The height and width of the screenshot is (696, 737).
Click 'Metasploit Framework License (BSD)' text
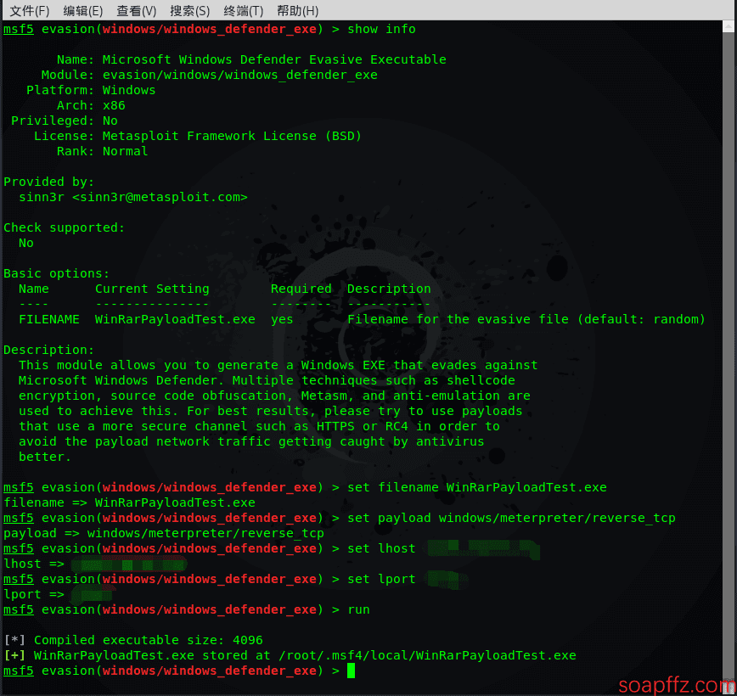coord(232,137)
